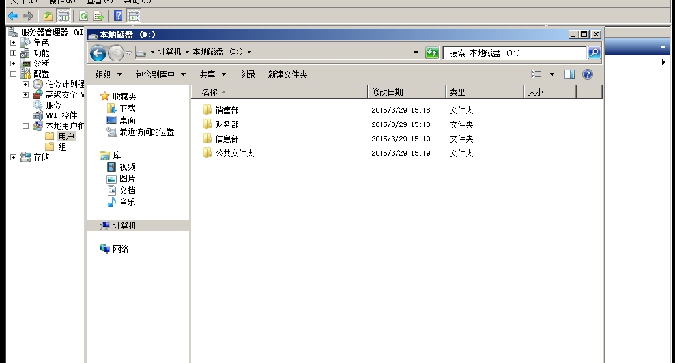Viewport: 675px width, 363px height.
Task: Open the 共享 dropdown menu
Action: [x=212, y=74]
